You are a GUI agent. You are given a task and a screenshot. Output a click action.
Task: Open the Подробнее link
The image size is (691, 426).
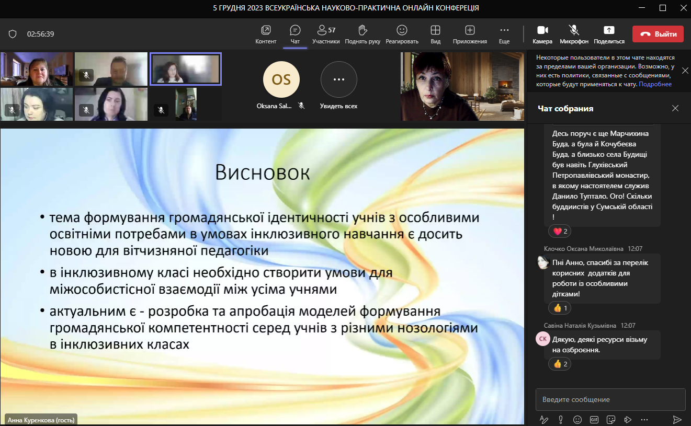pyautogui.click(x=655, y=84)
